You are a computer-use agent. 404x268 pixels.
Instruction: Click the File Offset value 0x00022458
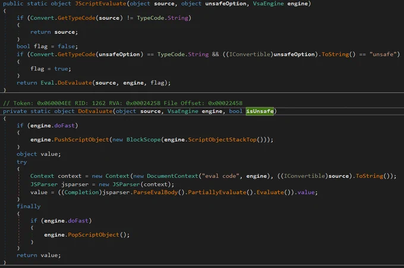[x=225, y=103]
